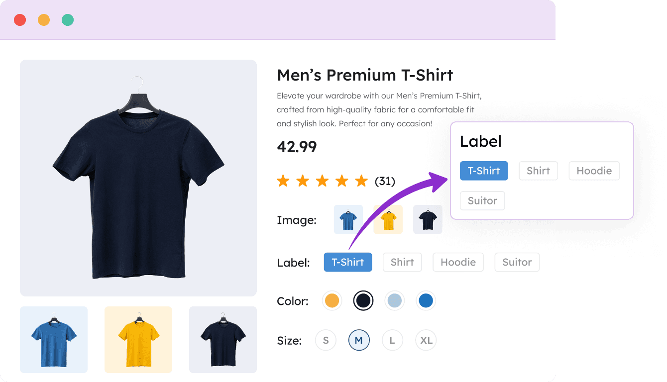
Task: Select the Shirt label in product row
Action: [x=402, y=262]
